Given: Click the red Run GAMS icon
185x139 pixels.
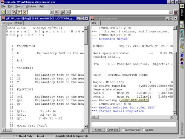Looking at the screenshot, I should (x=176, y=12).
